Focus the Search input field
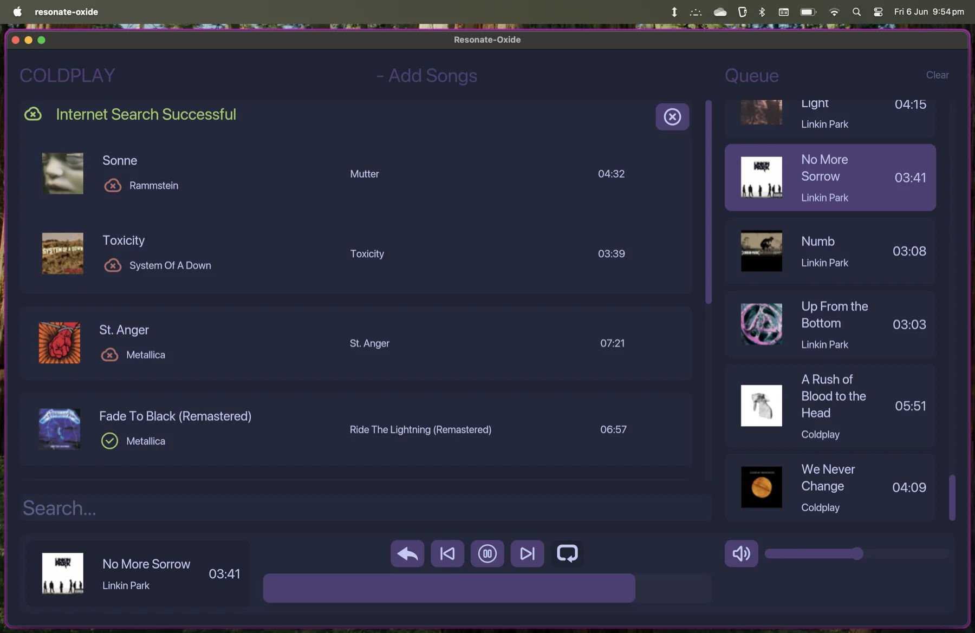Viewport: 975px width, 633px height. [366, 508]
